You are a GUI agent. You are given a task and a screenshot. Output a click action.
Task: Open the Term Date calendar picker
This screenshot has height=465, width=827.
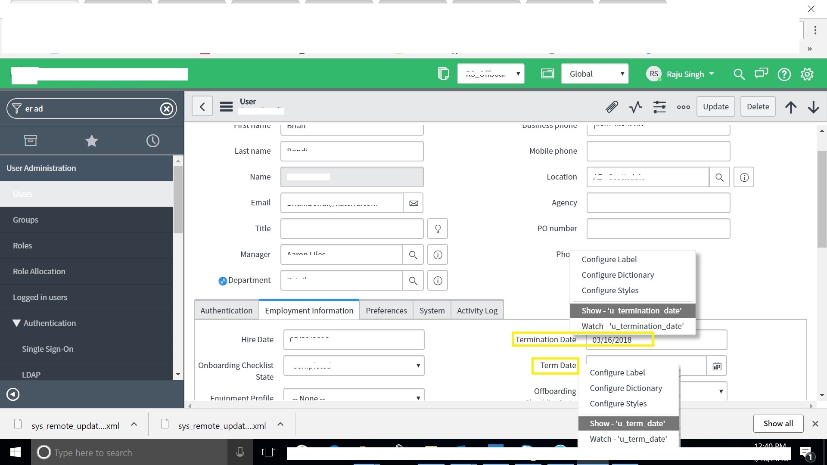[717, 366]
